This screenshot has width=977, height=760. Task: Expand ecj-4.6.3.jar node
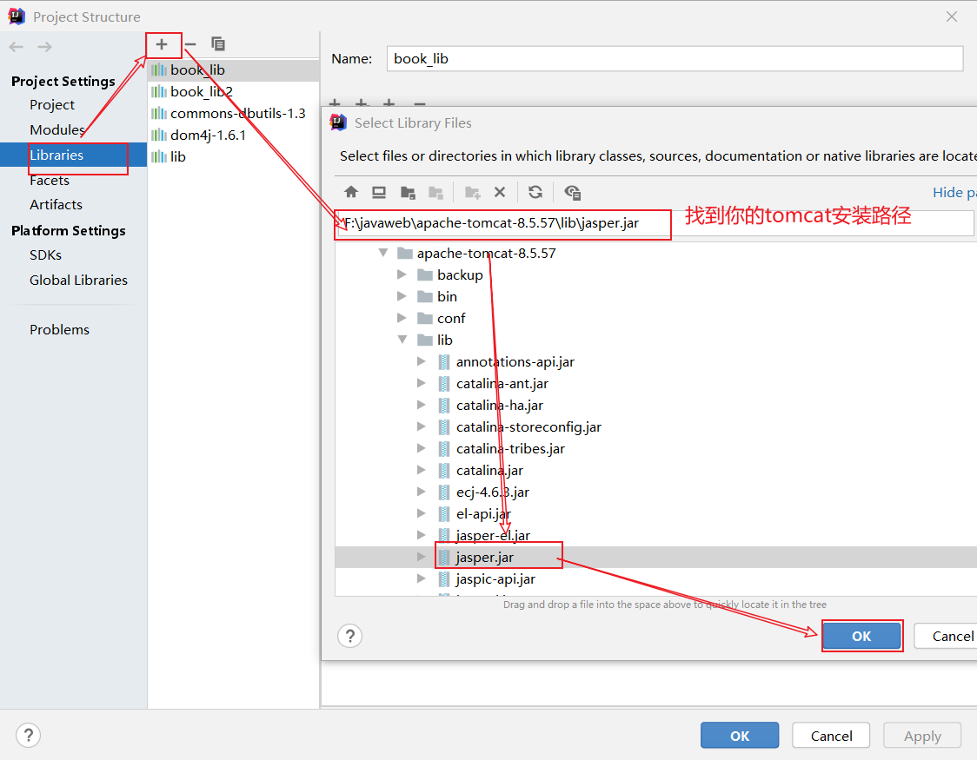tap(422, 492)
